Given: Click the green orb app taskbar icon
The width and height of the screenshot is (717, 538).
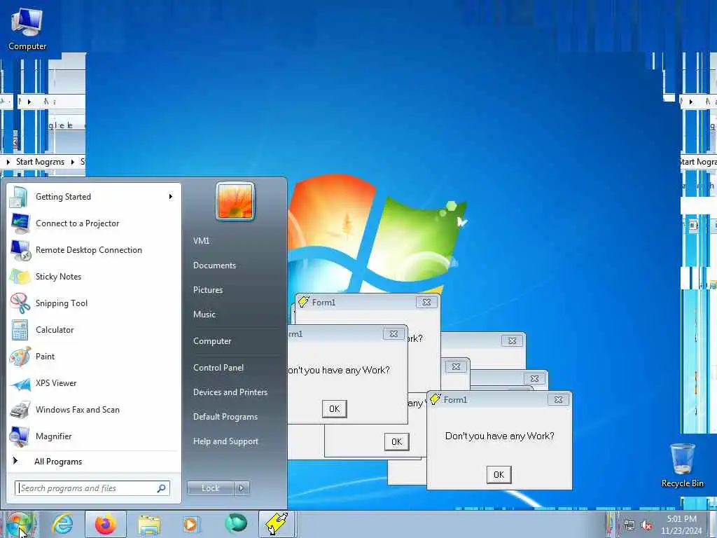Looking at the screenshot, I should pyautogui.click(x=235, y=524).
